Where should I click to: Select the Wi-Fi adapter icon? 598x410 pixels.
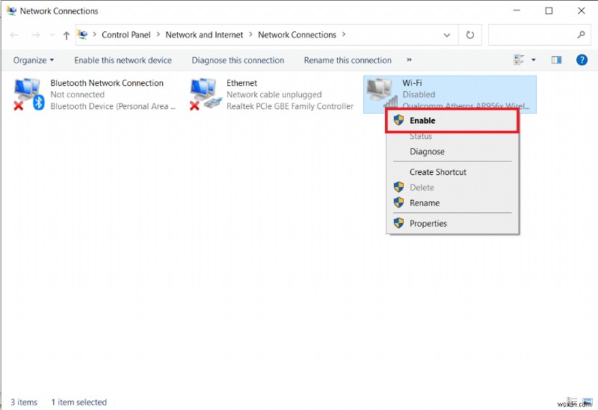[381, 93]
